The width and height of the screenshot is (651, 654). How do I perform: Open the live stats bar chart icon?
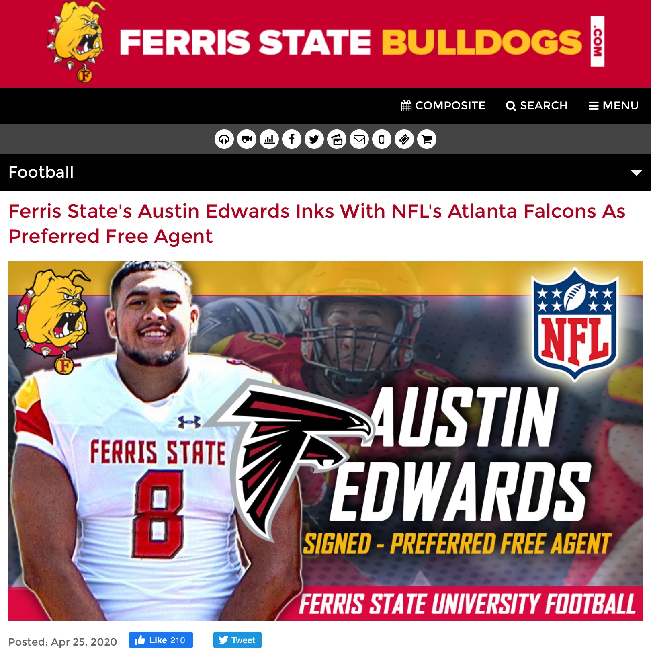click(x=269, y=139)
